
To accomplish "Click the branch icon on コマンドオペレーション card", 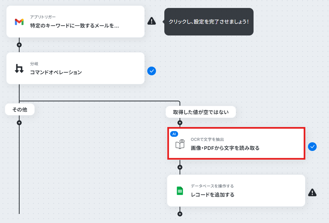I will point(19,68).
